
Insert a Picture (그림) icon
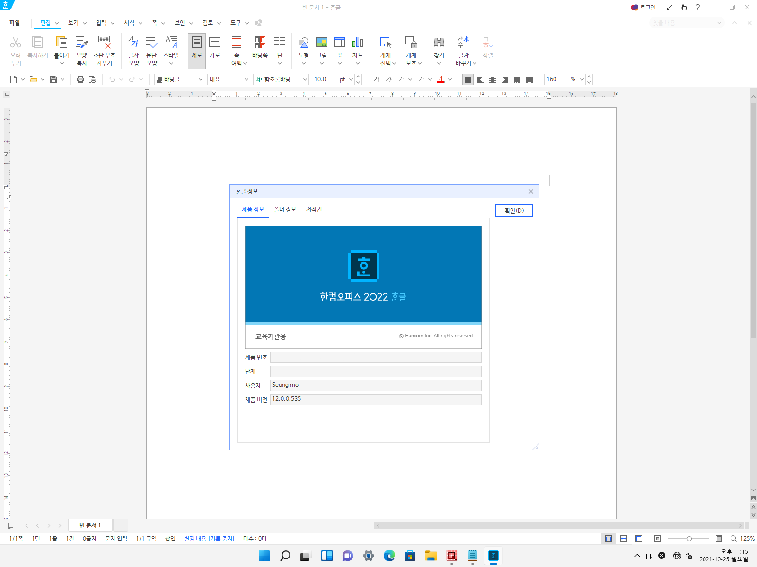[x=322, y=43]
